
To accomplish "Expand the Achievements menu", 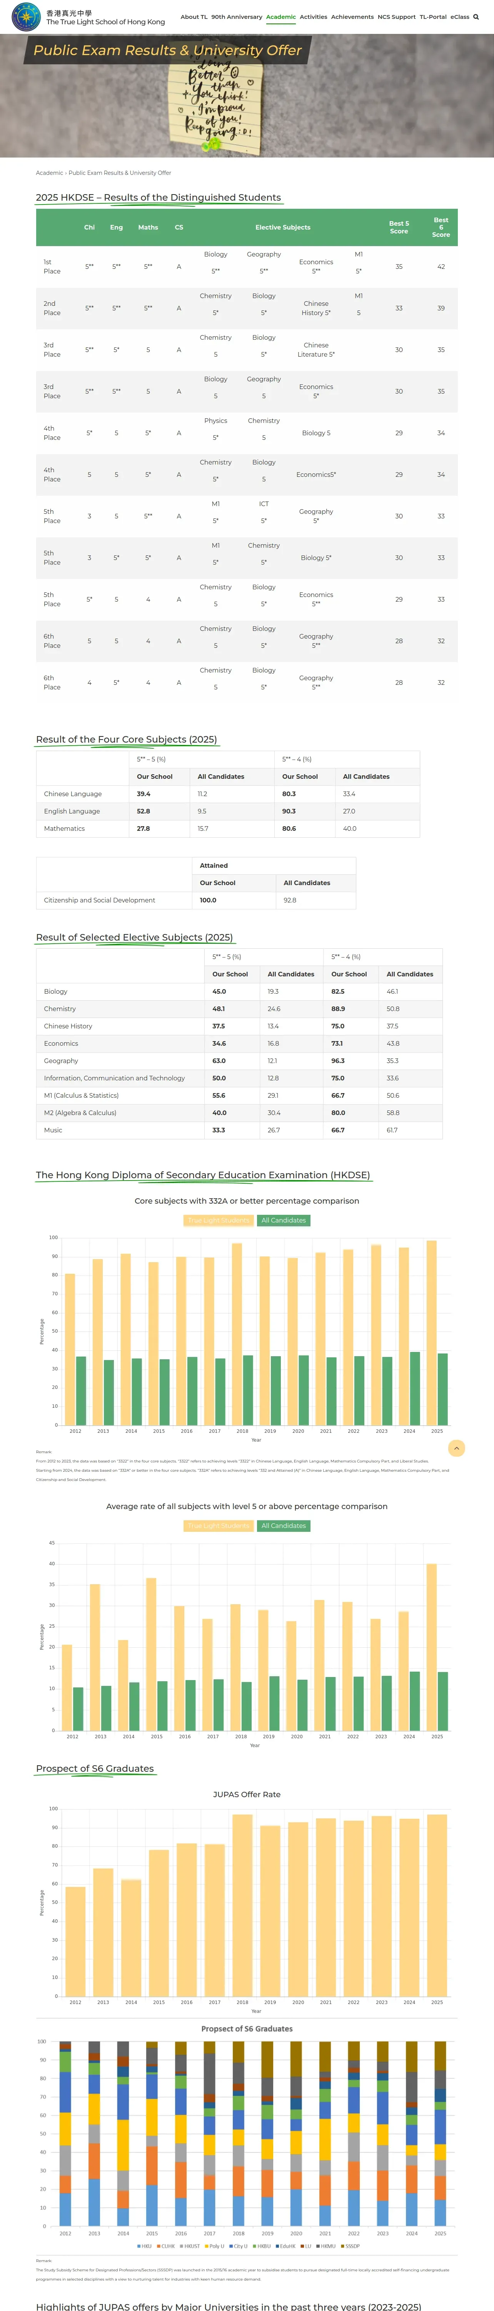I will (x=352, y=17).
